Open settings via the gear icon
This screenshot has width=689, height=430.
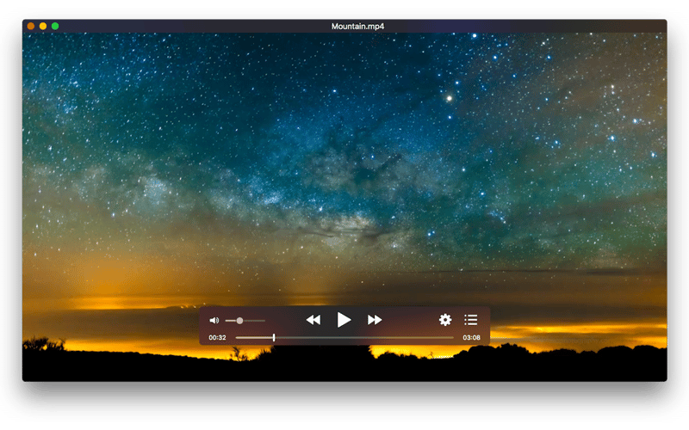coord(445,320)
